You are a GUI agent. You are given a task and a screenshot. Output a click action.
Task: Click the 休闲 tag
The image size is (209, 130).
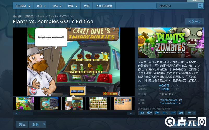click(173, 113)
